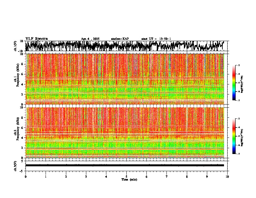Click the ch.2 "Frequency (kHz)" axis label
Viewport: 256px width, 198px height.
[18, 129]
